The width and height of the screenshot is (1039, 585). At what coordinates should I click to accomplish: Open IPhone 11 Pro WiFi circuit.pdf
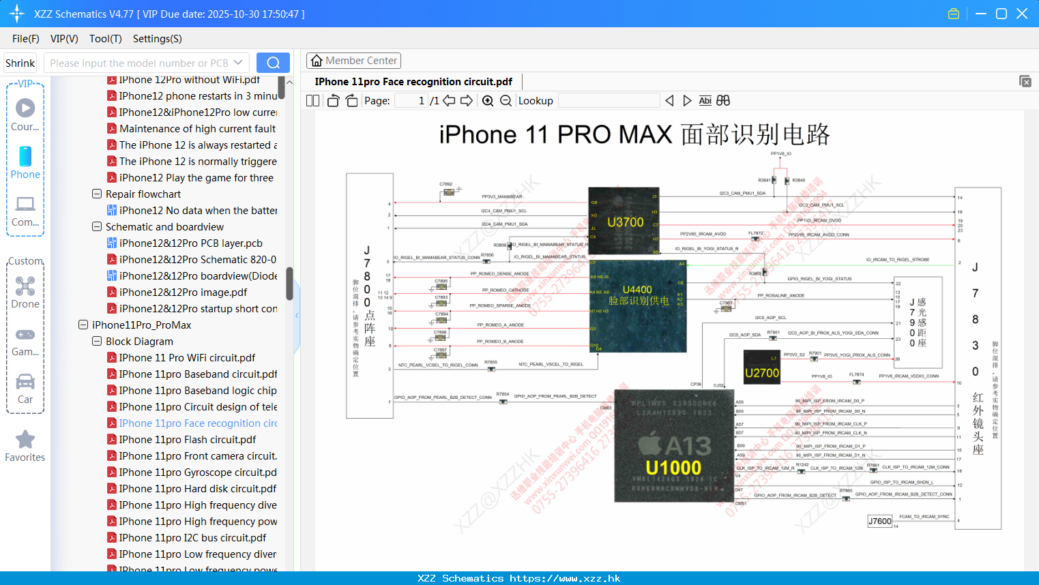coord(187,358)
